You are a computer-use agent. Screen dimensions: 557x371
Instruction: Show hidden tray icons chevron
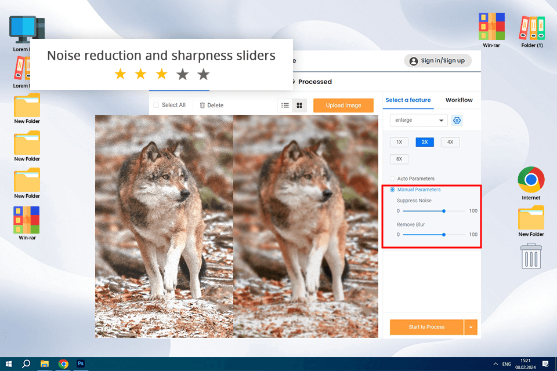495,364
